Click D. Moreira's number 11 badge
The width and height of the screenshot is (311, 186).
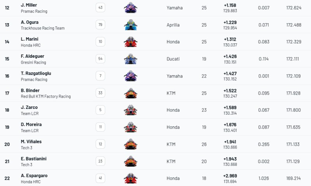(x=100, y=127)
